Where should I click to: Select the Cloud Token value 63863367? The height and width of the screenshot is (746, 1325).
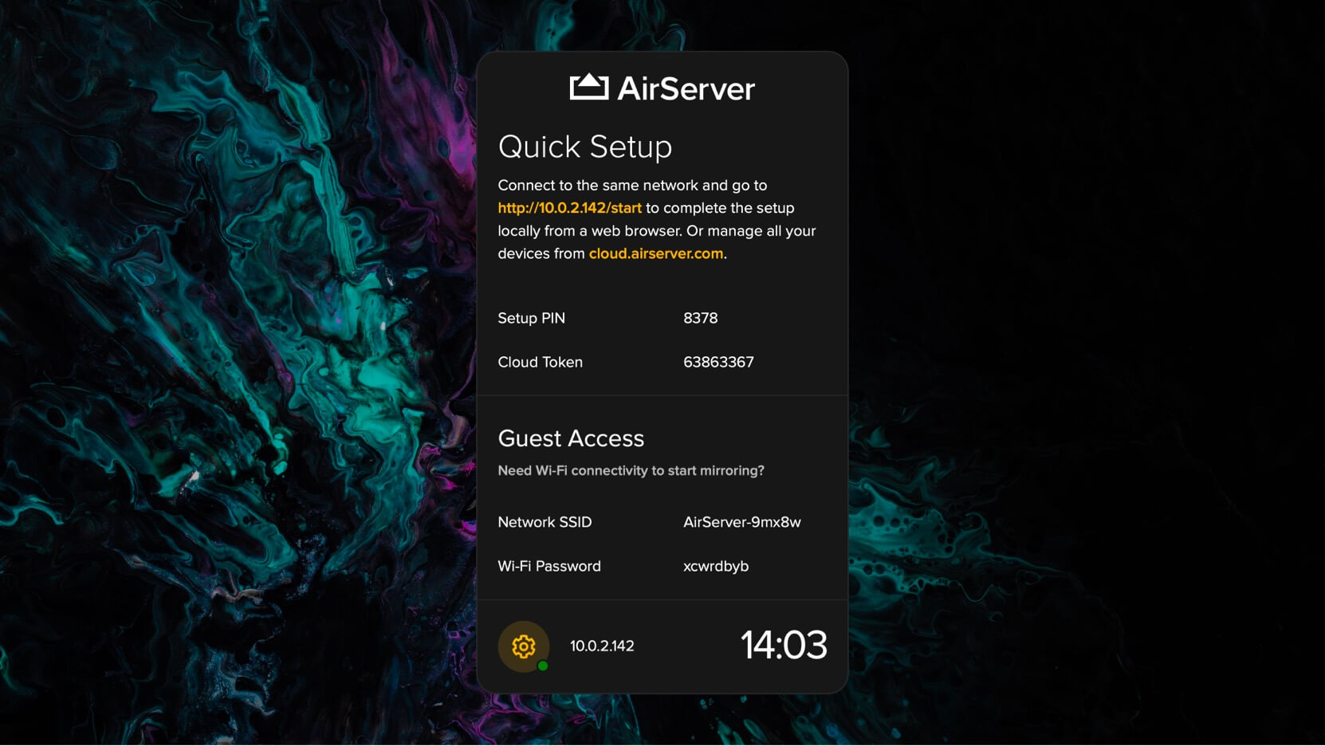718,362
